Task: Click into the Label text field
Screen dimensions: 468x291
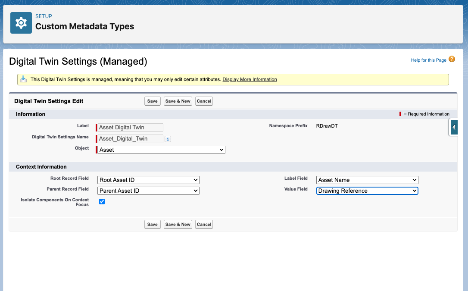Action: (131, 128)
